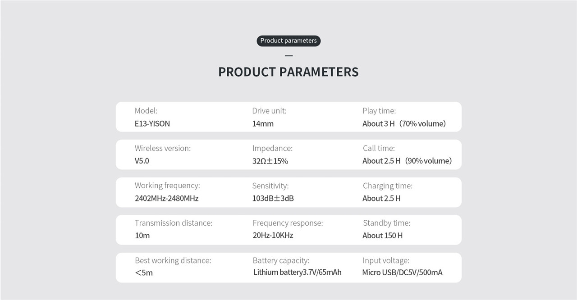Click the Product parameters pill badge
Viewport: 577px width, 300px height.
pyautogui.click(x=288, y=41)
